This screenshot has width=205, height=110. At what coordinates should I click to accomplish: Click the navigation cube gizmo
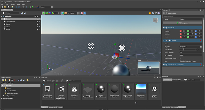coord(156,20)
